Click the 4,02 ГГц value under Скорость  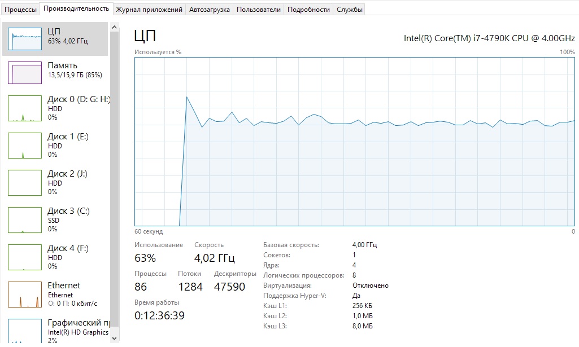point(215,258)
